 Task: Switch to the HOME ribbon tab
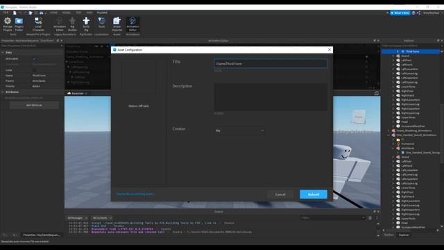coord(53,12)
